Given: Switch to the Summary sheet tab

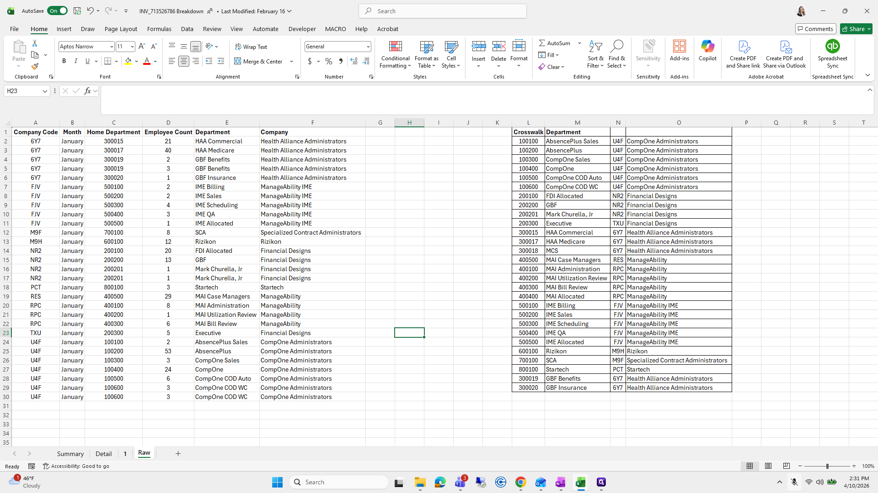Looking at the screenshot, I should tap(70, 454).
